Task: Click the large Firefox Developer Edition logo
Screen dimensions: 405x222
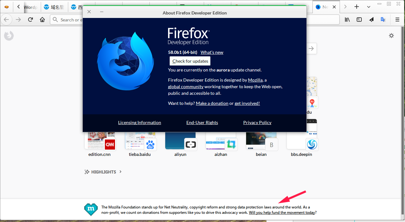Action: (x=125, y=61)
